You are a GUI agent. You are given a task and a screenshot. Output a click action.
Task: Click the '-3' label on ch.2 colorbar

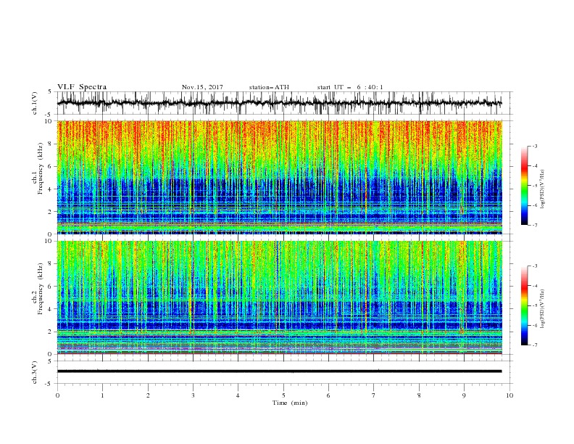[535, 266]
